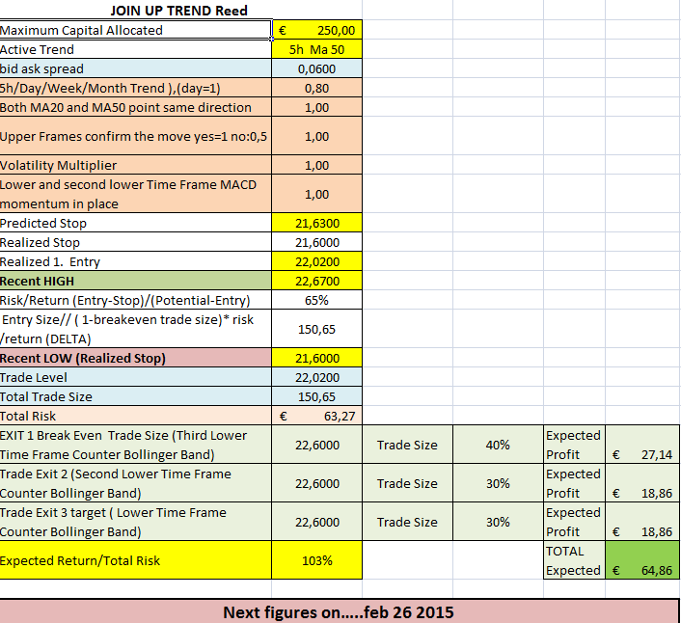Click 'Trade Size' in the Trade Exit 3 row
Image resolution: width=681 pixels, height=623 pixels.
[407, 522]
